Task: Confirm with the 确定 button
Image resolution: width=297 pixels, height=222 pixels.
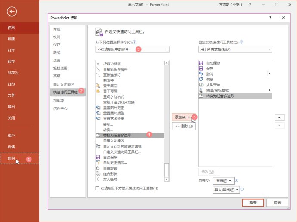Action: point(253,203)
